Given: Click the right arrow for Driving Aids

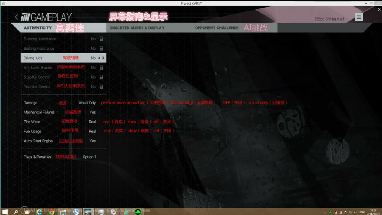Looking at the screenshot, I should [104, 58].
